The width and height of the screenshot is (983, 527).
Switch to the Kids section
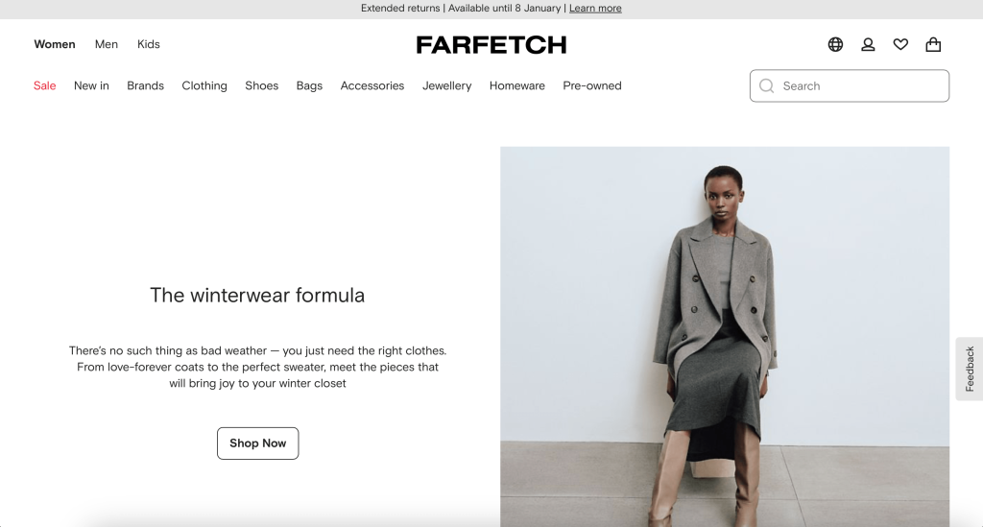149,44
